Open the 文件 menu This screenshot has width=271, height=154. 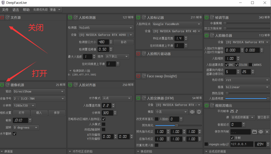(5, 10)
